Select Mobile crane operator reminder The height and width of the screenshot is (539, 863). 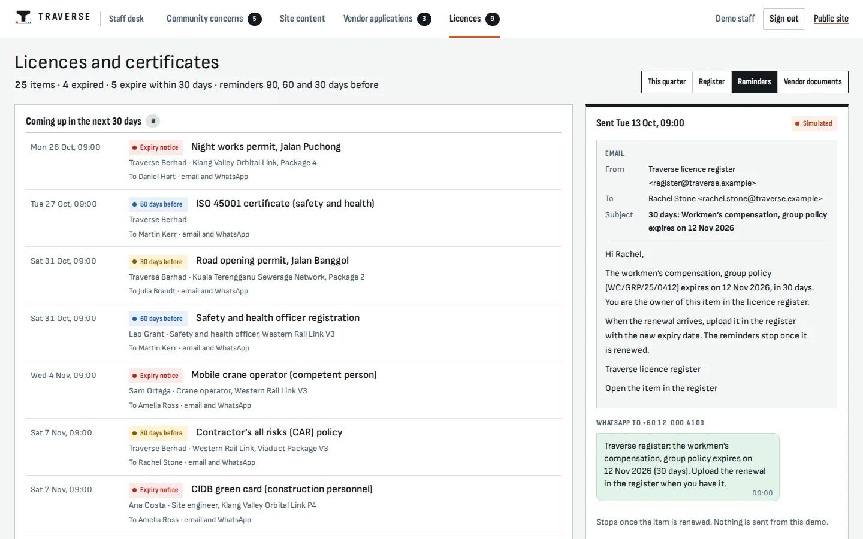tap(294, 390)
